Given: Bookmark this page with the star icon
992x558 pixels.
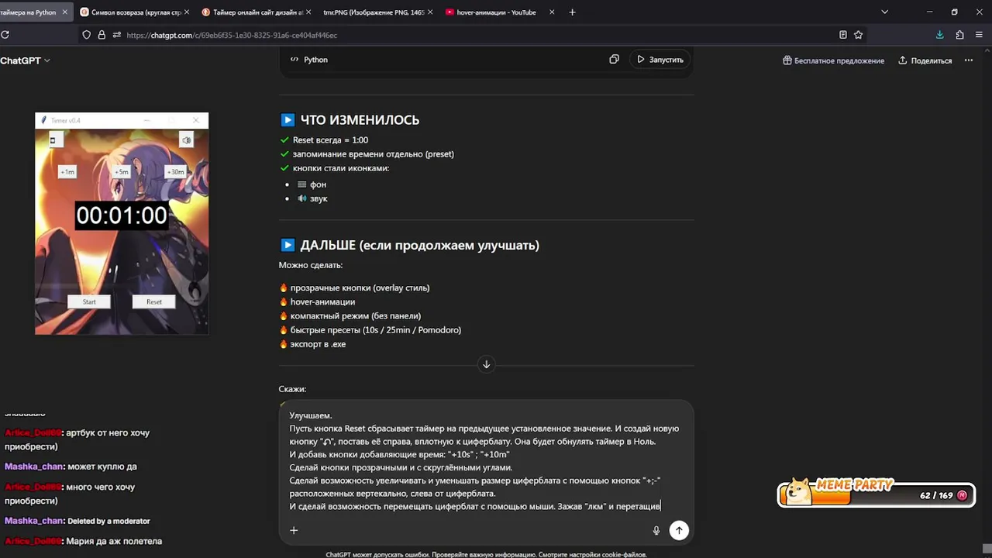Looking at the screenshot, I should [858, 35].
